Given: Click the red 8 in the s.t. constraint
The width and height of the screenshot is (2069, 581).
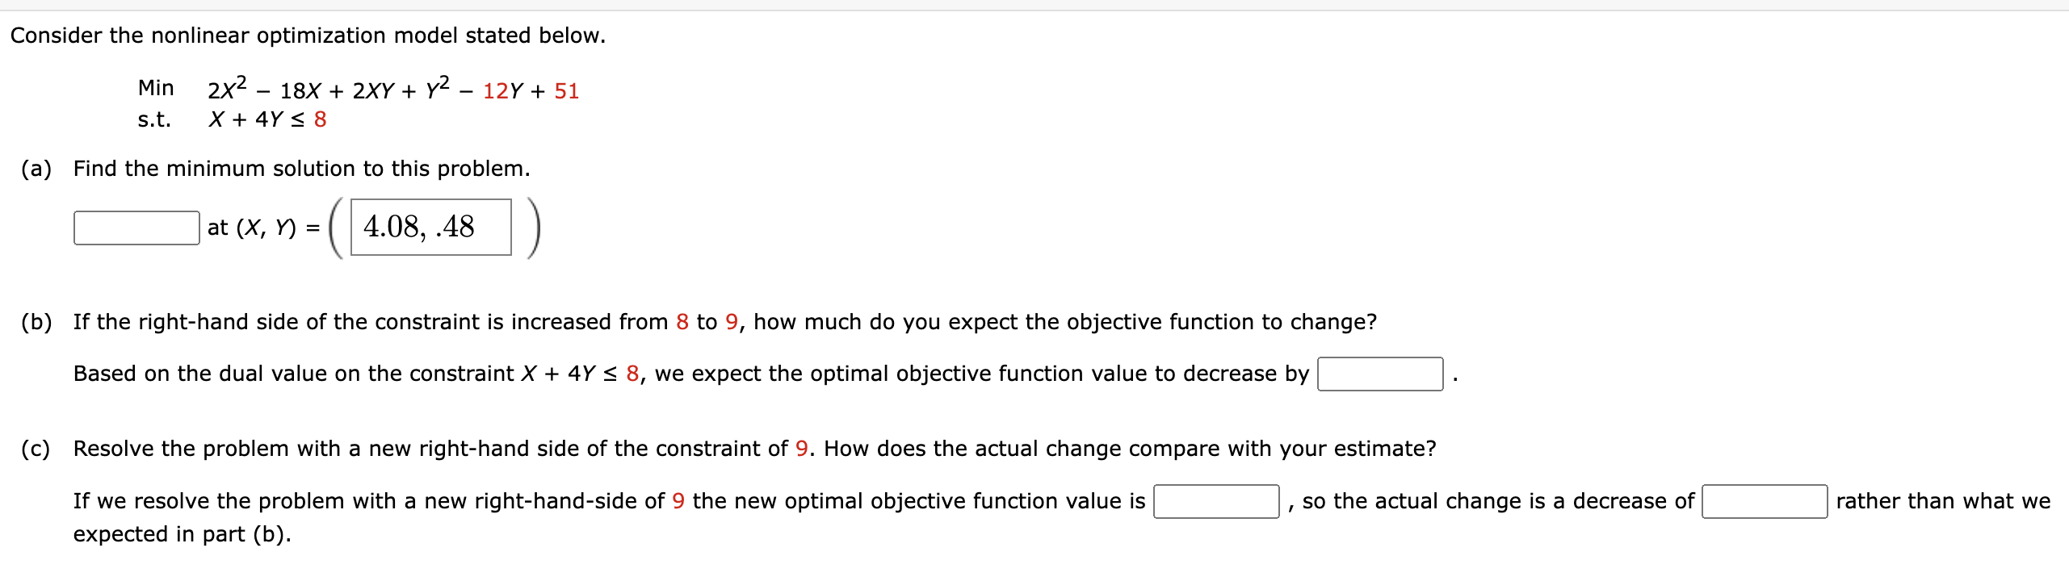Looking at the screenshot, I should pos(321,119).
